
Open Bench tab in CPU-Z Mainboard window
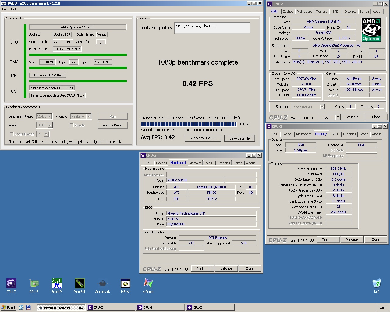238,163
